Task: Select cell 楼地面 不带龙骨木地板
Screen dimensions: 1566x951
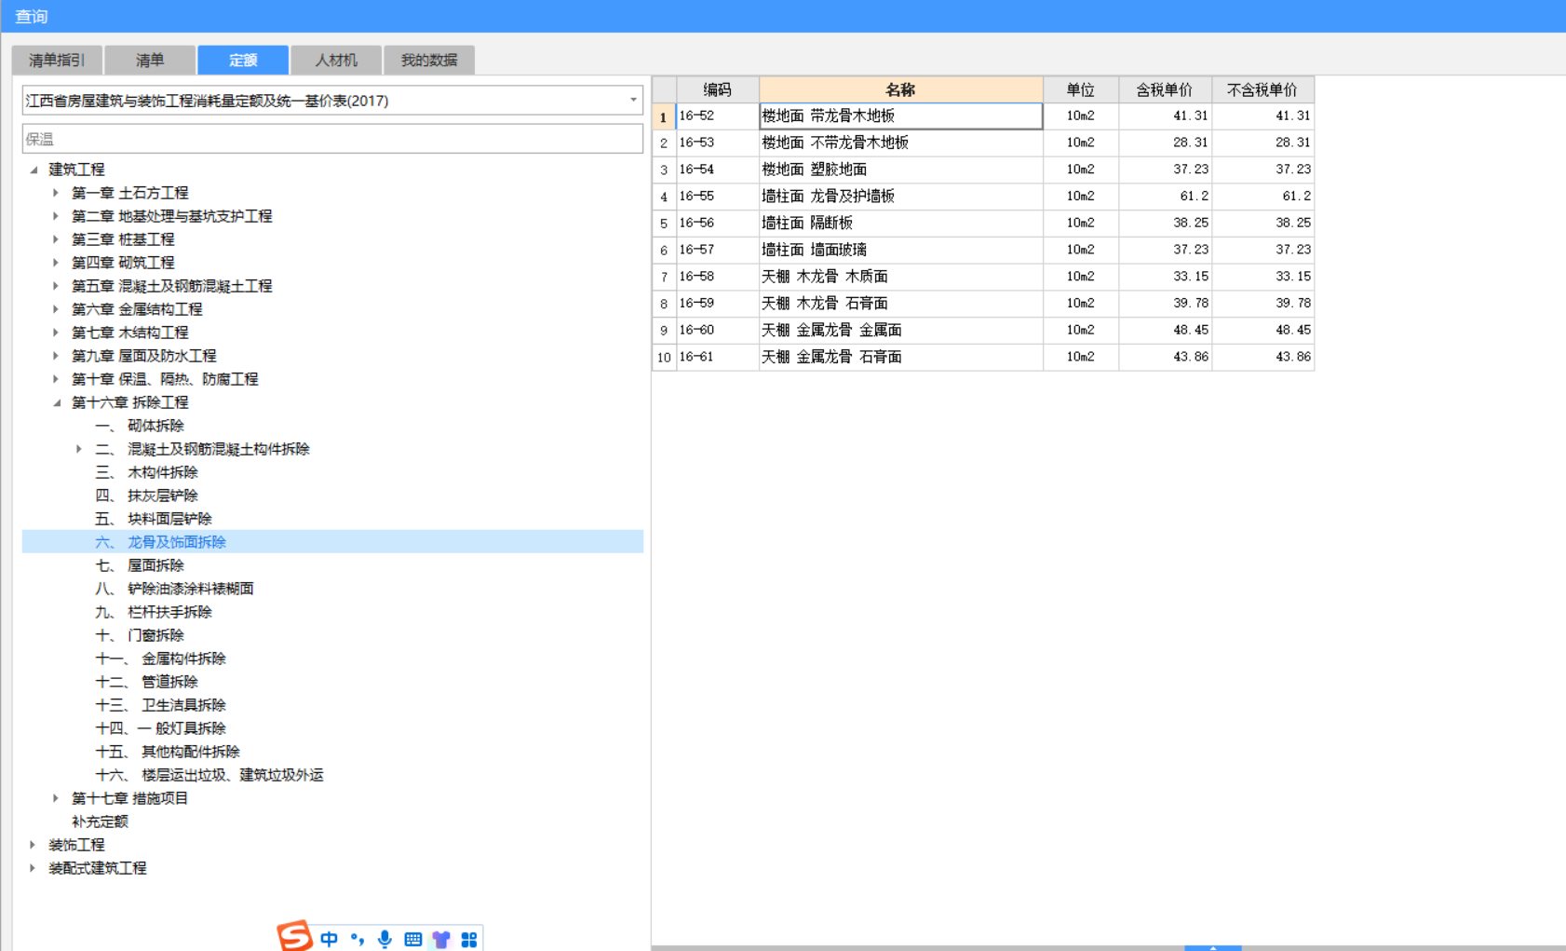Action: (900, 143)
